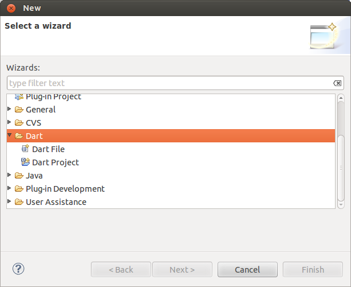351x287 pixels.
Task: Open the help question mark icon
Action: tap(18, 269)
